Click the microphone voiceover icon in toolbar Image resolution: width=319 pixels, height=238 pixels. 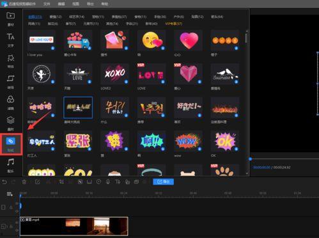pos(108,182)
